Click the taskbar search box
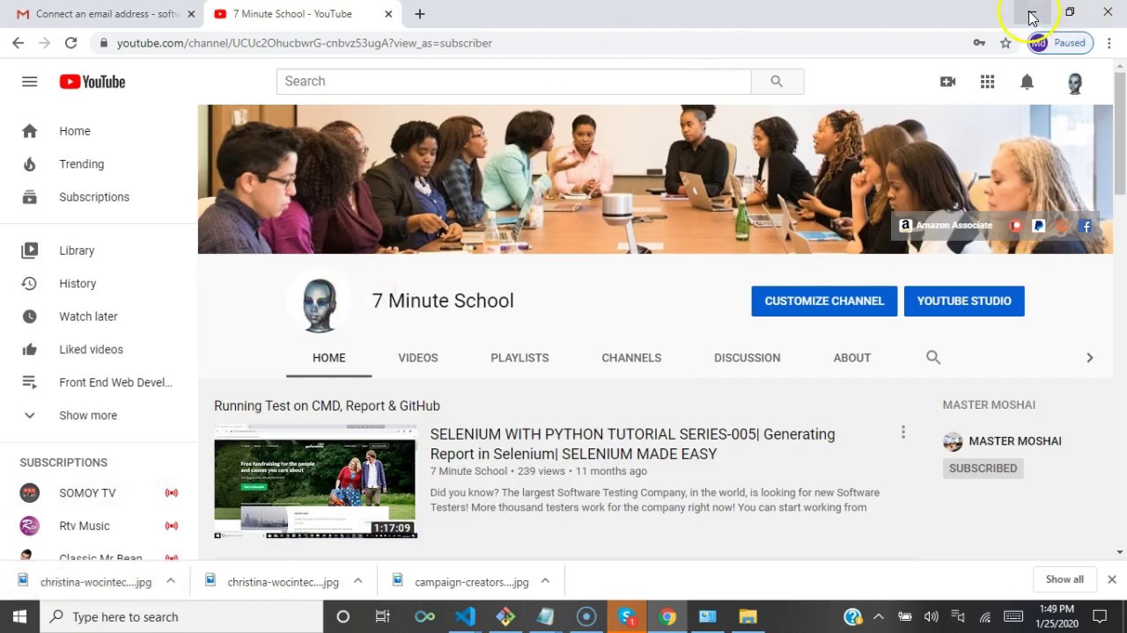This screenshot has width=1127, height=633. (182, 616)
